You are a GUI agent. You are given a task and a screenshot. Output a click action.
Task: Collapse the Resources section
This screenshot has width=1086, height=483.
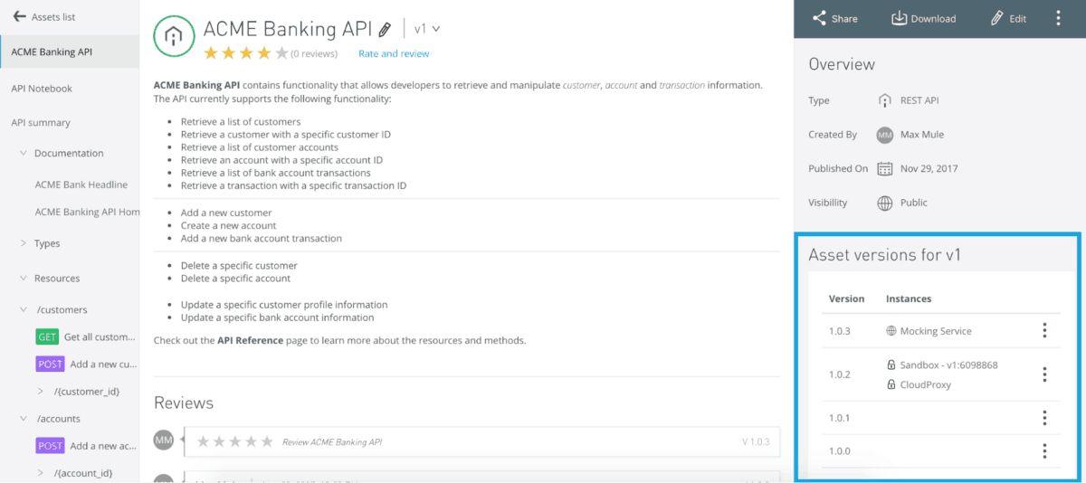[x=23, y=279]
